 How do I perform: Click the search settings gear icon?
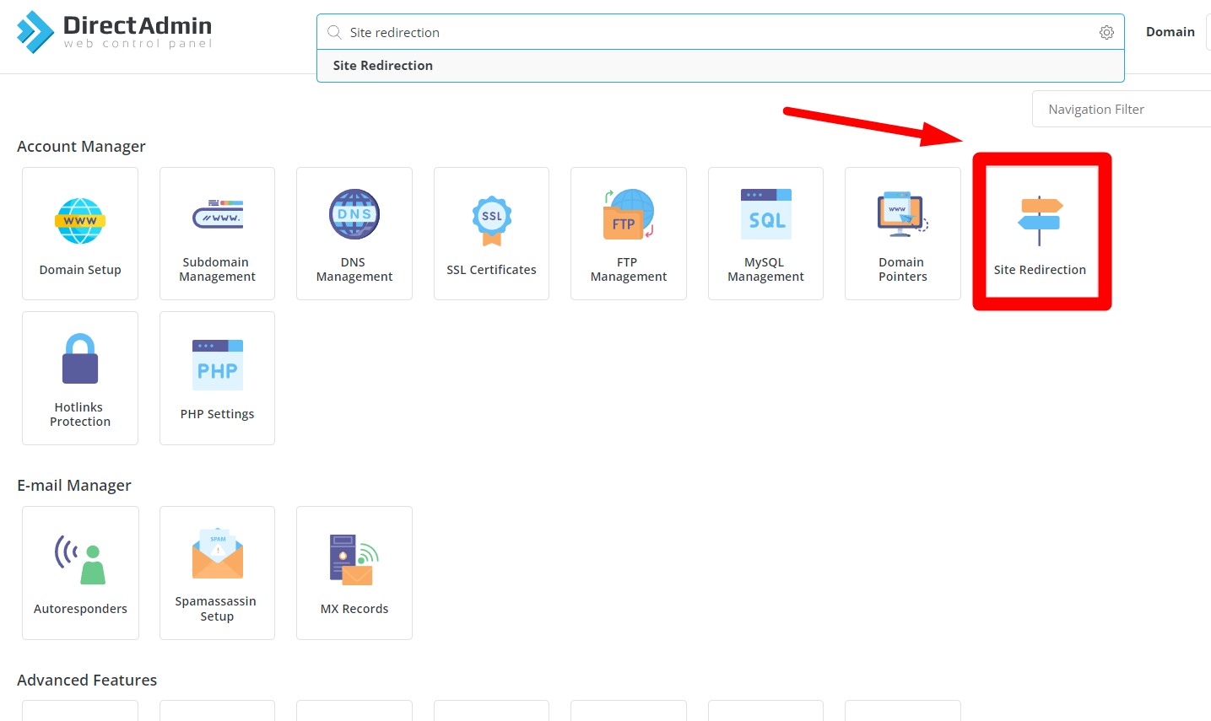pos(1106,32)
